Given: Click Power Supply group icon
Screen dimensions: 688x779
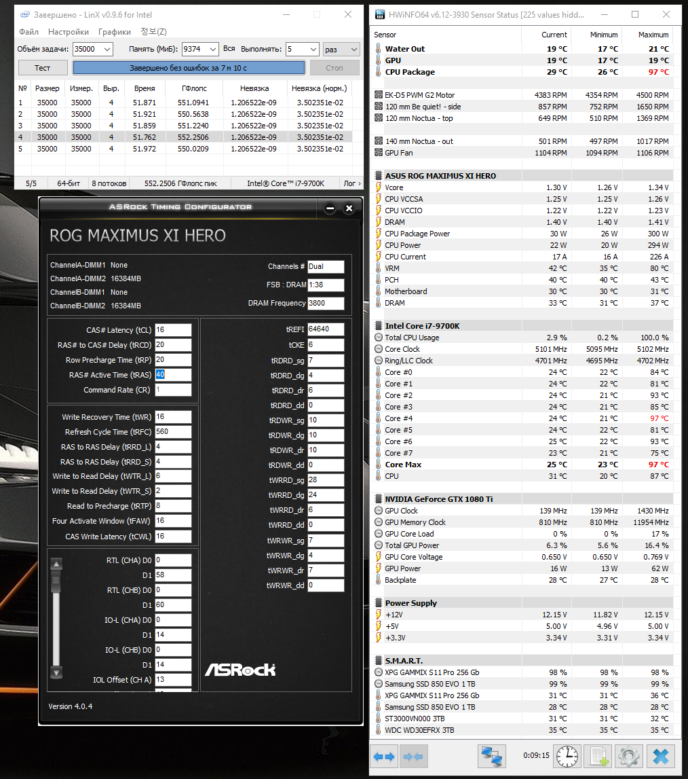Looking at the screenshot, I should [378, 603].
